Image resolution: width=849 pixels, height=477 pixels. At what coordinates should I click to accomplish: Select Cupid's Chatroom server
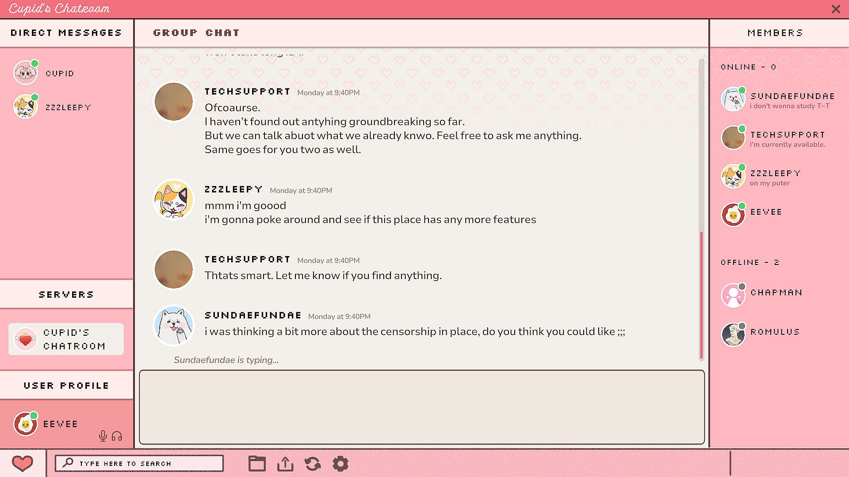[x=66, y=339]
